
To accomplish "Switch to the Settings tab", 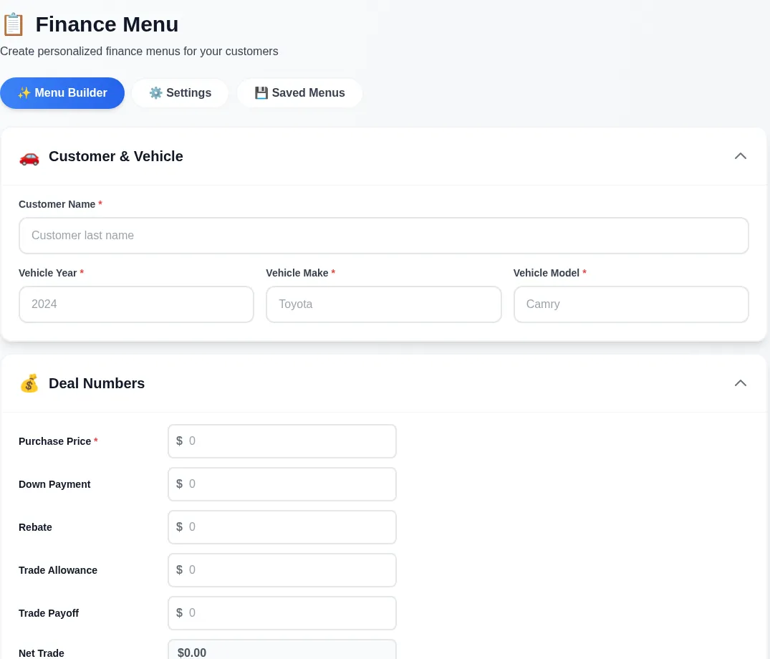I will tap(181, 93).
